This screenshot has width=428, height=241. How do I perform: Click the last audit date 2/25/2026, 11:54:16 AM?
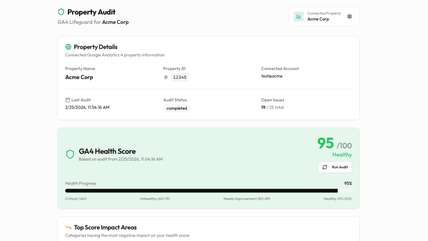[87, 107]
